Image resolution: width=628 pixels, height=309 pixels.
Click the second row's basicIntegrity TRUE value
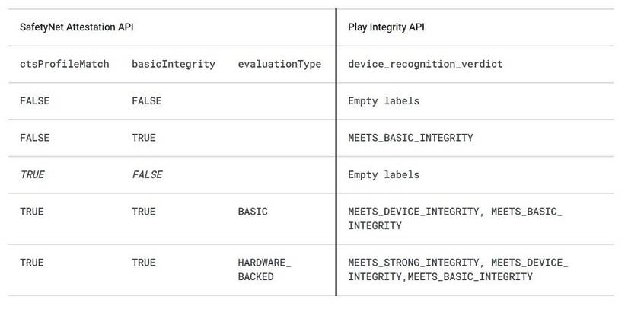click(143, 138)
